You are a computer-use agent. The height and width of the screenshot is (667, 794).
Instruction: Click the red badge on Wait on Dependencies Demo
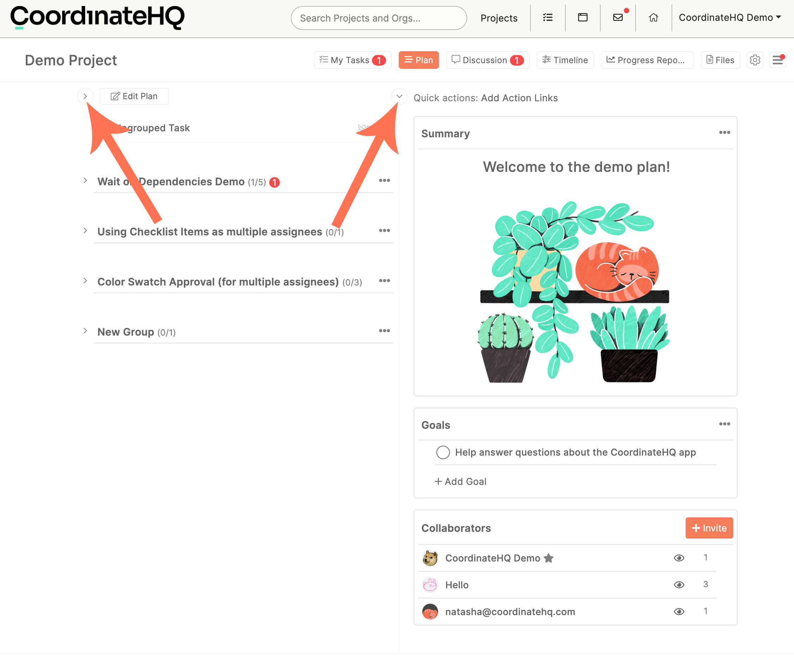pos(275,182)
